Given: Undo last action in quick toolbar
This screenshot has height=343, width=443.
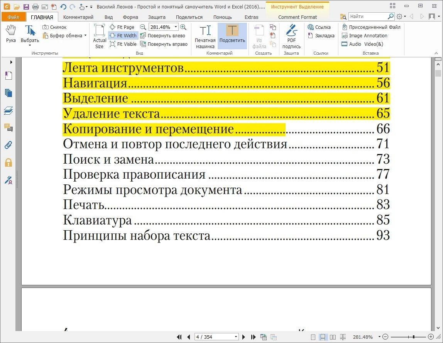Looking at the screenshot, I should [x=63, y=7].
